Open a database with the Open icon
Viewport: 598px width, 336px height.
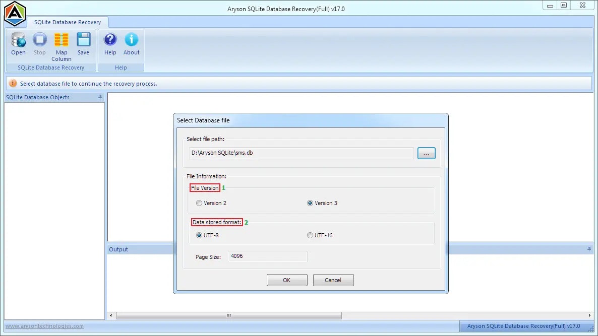click(18, 40)
